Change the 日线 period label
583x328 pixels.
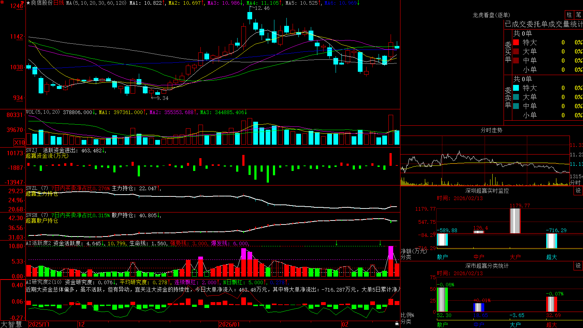point(59,3)
